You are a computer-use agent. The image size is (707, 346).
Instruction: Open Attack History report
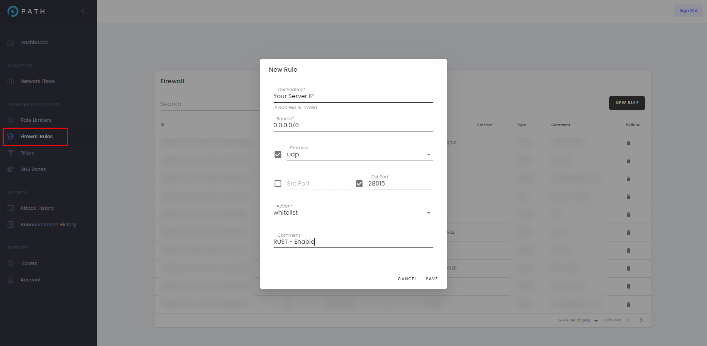(x=37, y=208)
